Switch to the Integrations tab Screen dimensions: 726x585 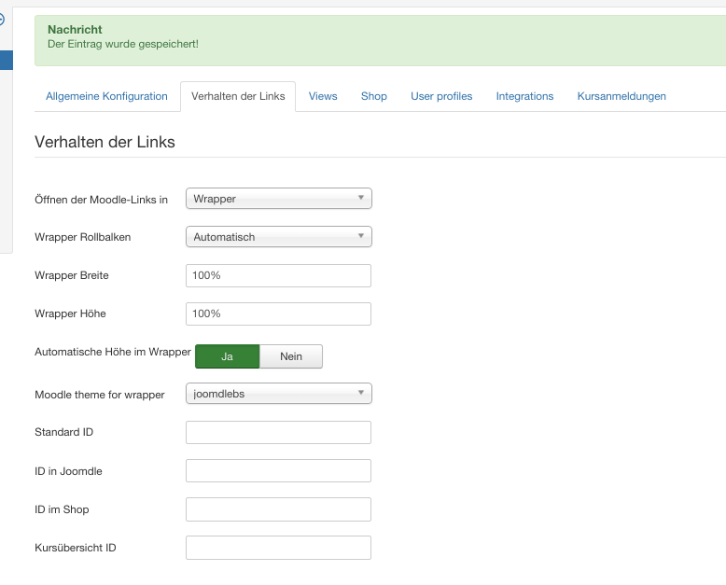pos(524,96)
